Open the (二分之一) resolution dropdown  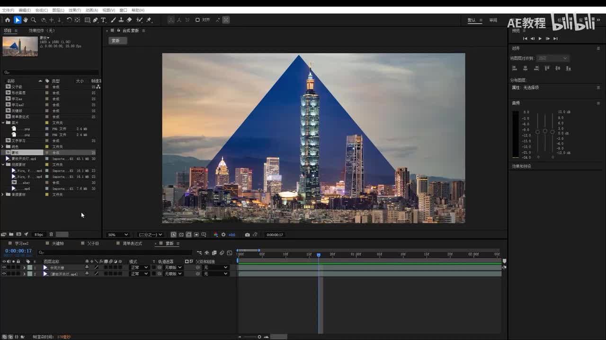(150, 235)
